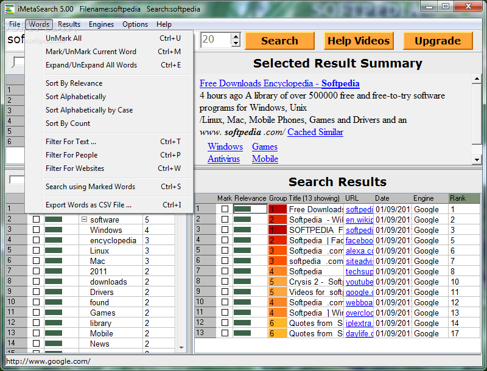The width and height of the screenshot is (487, 371).
Task: Choose Expand/UnExpand All Words
Action: tap(110, 65)
